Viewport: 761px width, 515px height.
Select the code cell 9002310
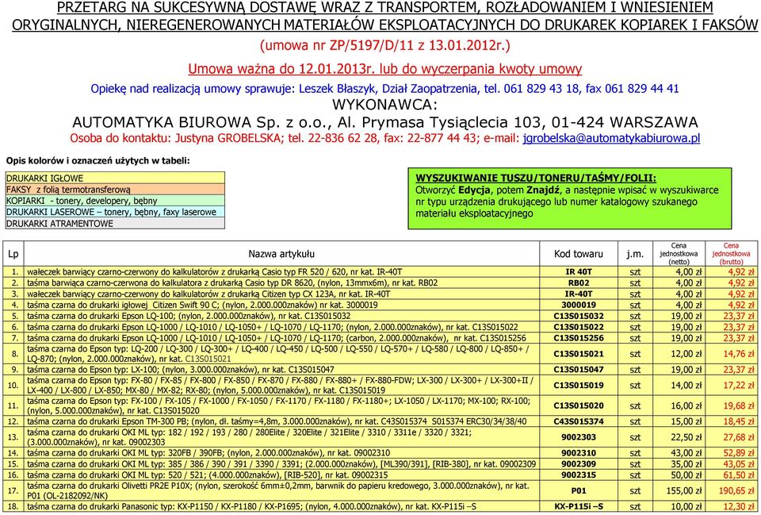pyautogui.click(x=579, y=453)
